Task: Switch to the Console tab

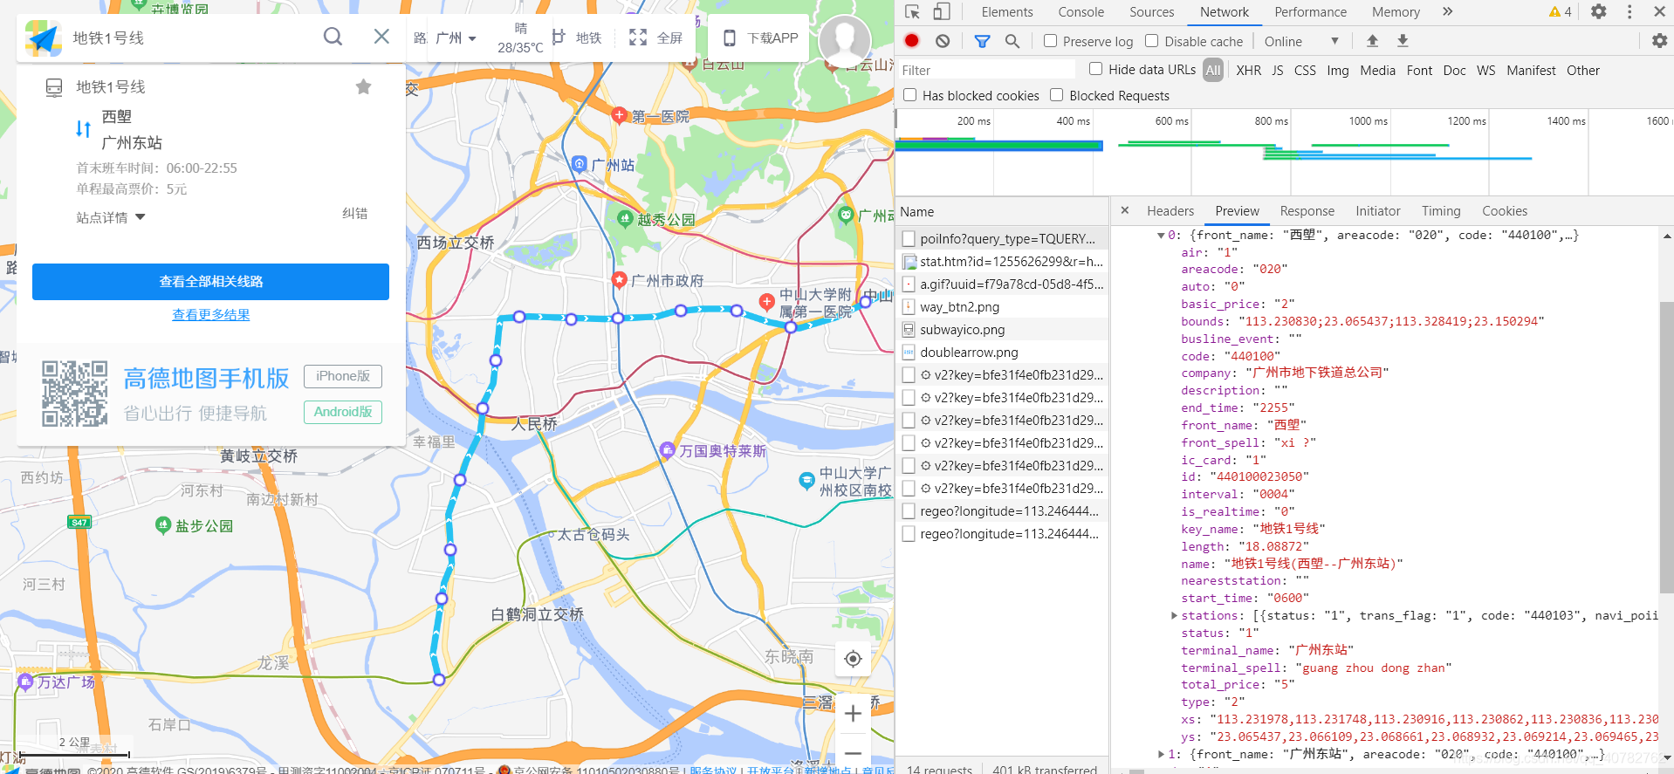Action: pyautogui.click(x=1081, y=12)
